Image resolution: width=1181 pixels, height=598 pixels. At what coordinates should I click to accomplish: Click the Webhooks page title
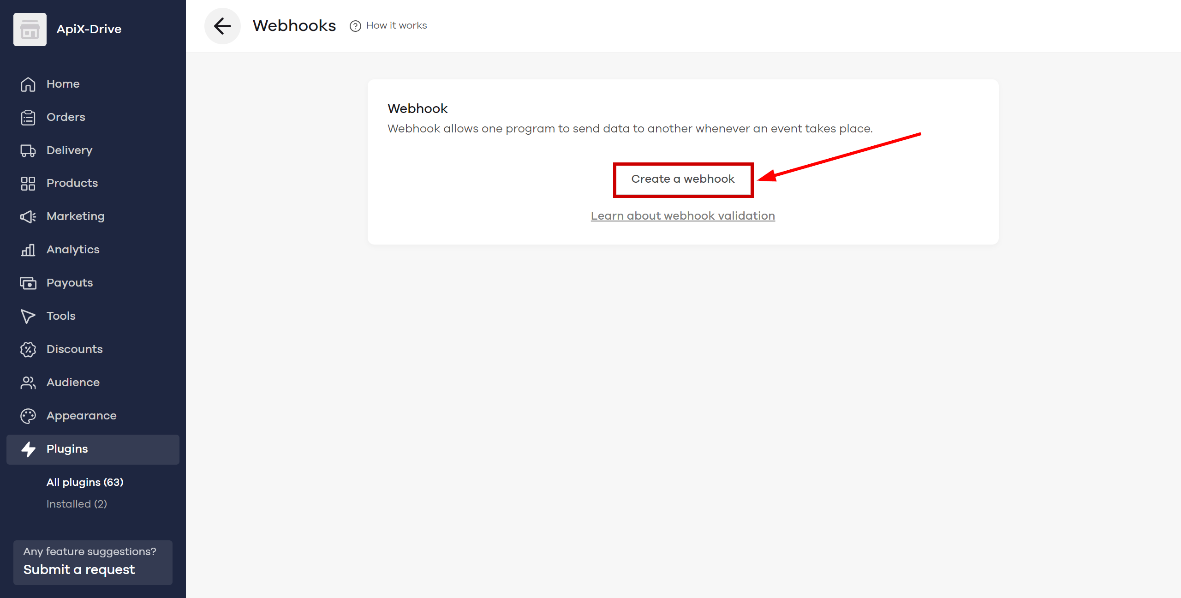(x=294, y=26)
